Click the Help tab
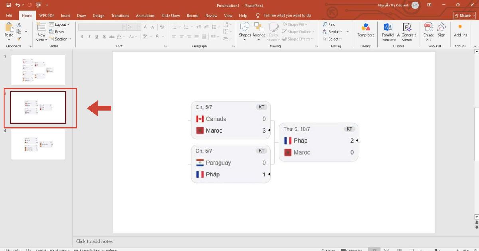 pyautogui.click(x=243, y=16)
